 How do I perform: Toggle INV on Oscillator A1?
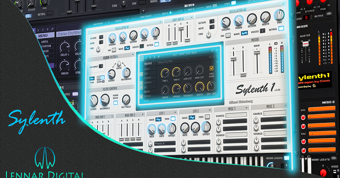click(x=114, y=50)
